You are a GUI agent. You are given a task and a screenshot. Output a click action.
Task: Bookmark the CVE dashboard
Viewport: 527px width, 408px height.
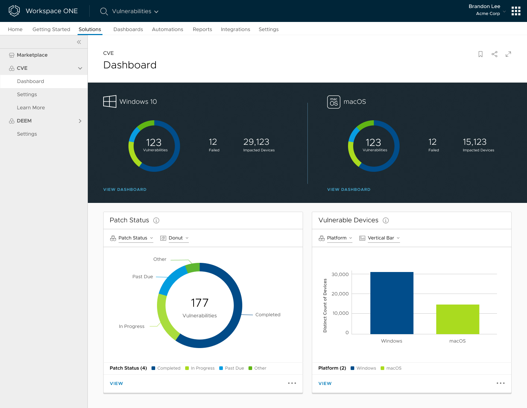tap(481, 54)
